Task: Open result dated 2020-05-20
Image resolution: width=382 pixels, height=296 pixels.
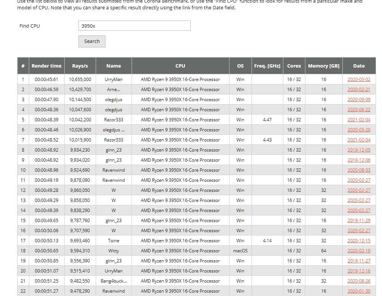Action: click(x=358, y=130)
